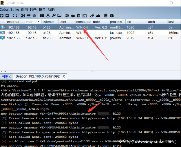Open screenshots picture icon
The height and width of the screenshot is (147, 181).
[59, 16]
